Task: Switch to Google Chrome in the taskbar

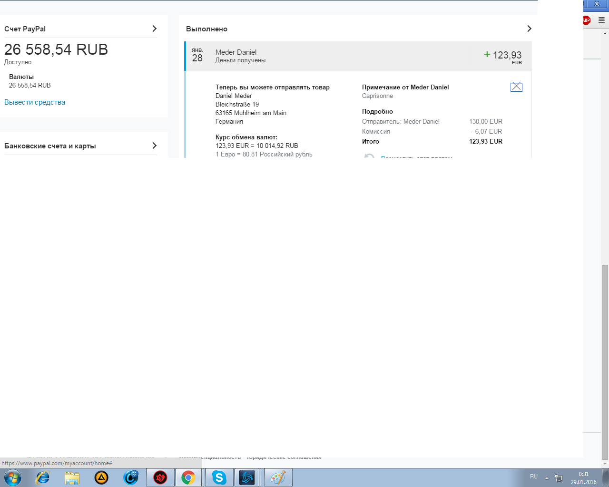Action: tap(188, 477)
